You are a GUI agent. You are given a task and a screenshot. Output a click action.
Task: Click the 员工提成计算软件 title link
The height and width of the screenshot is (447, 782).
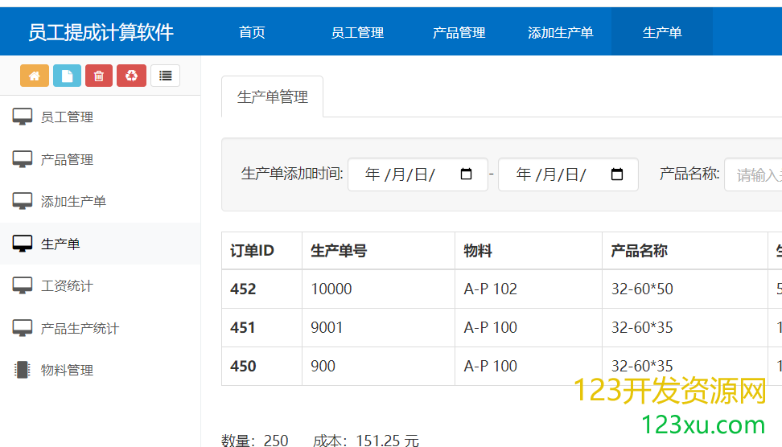coord(101,32)
